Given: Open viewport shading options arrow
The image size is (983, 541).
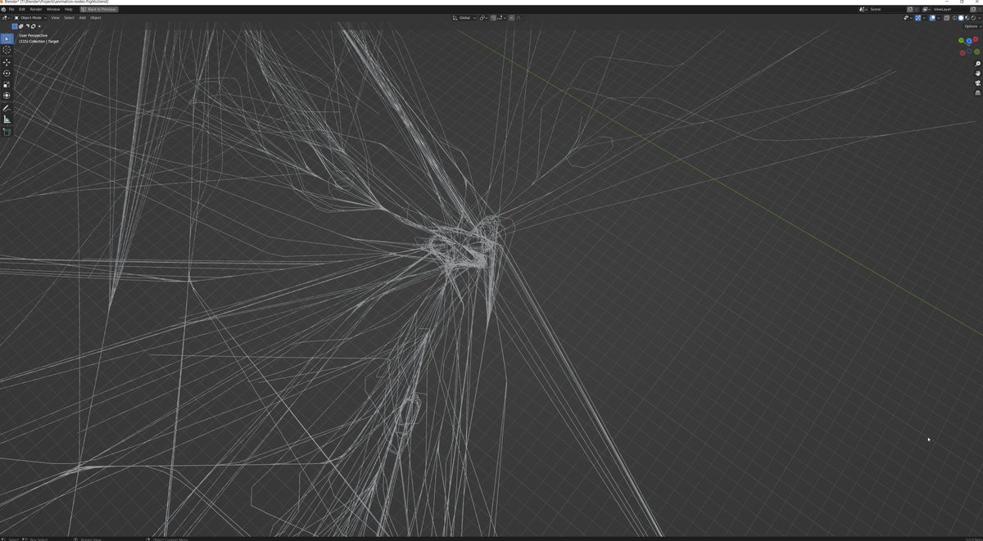Looking at the screenshot, I should [x=980, y=18].
